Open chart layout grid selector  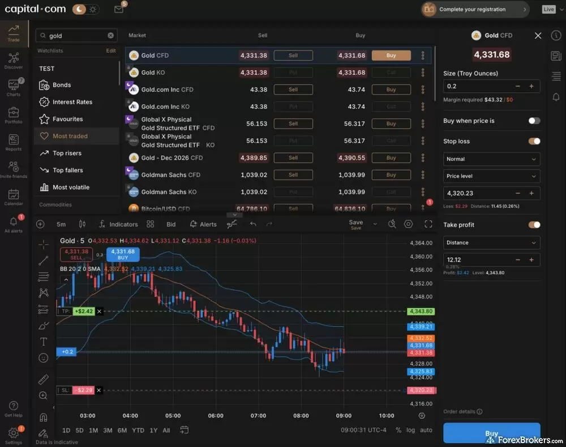point(151,224)
